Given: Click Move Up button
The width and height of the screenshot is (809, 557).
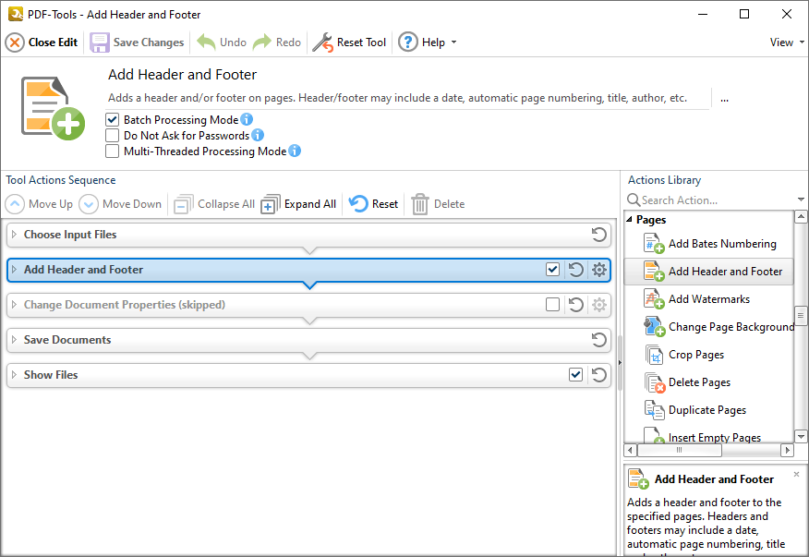Looking at the screenshot, I should [x=39, y=204].
